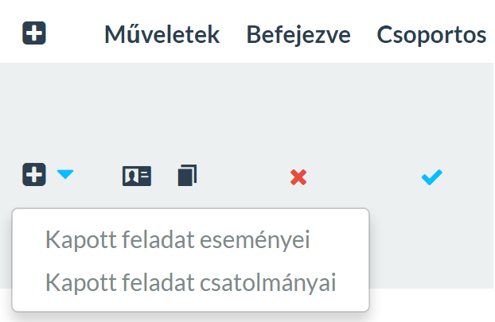495x322 pixels.
Task: Open received task events list
Action: pyautogui.click(x=177, y=239)
